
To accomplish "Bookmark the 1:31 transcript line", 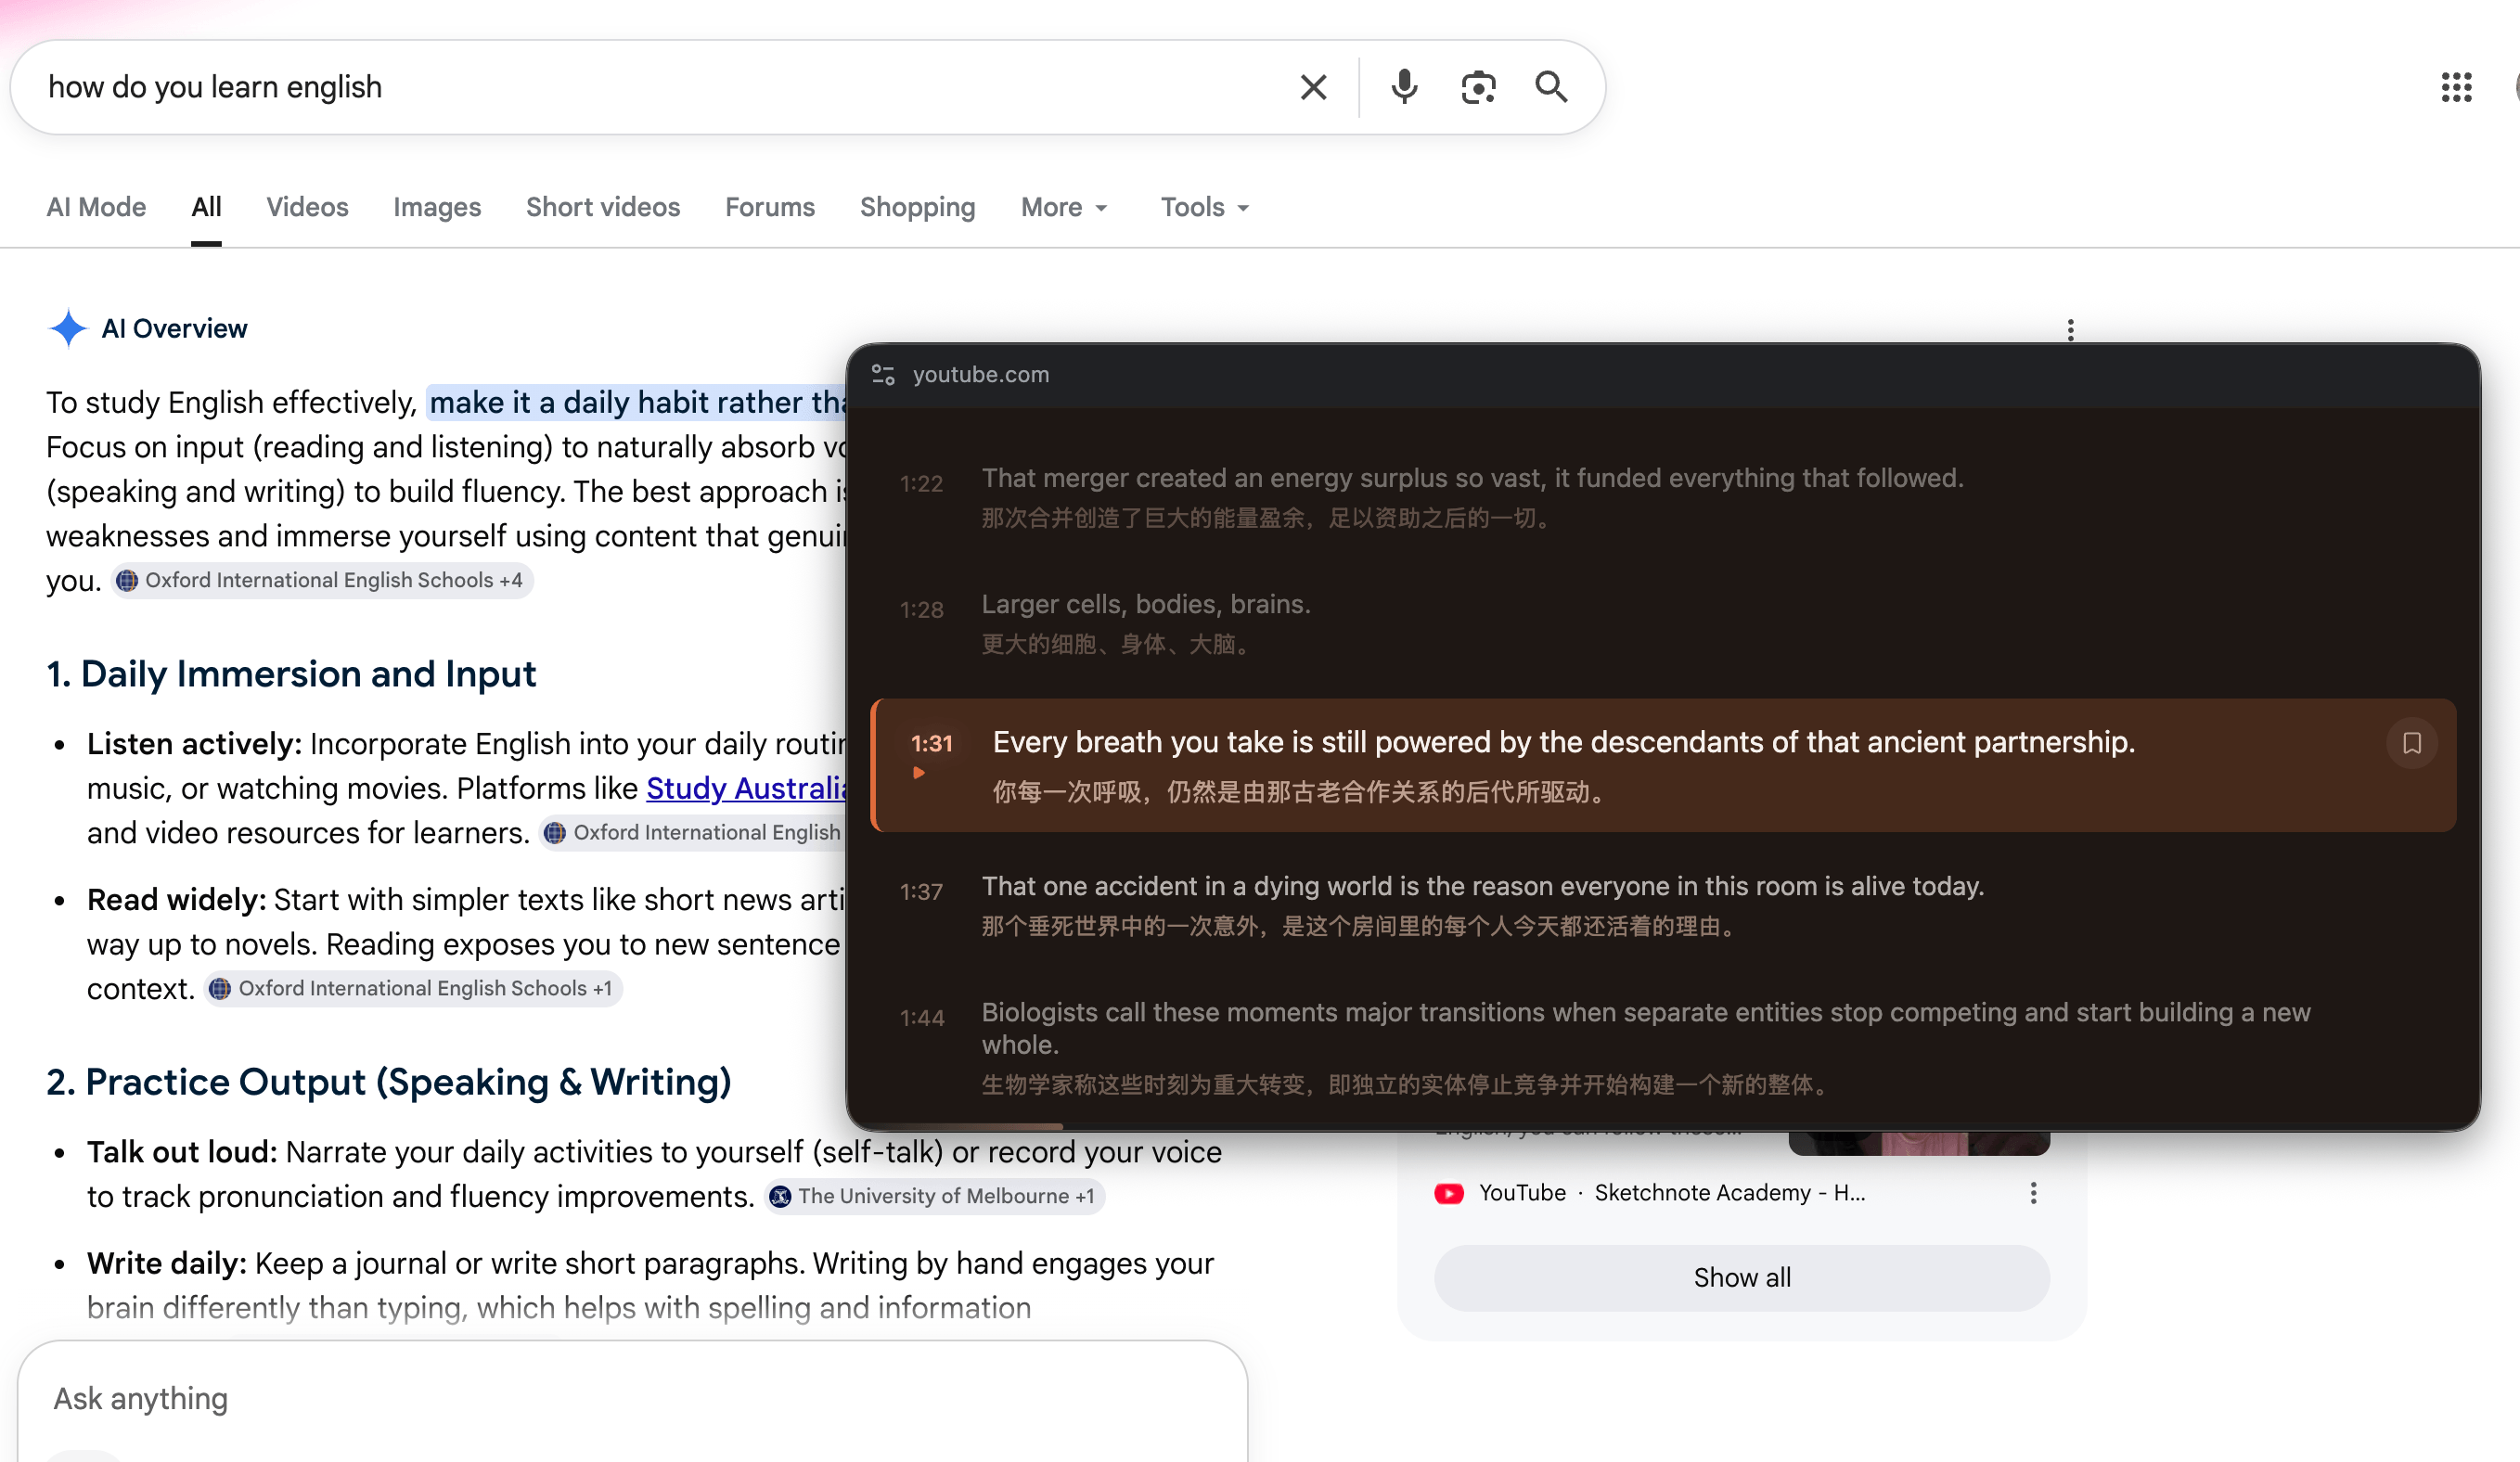I will pos(2411,744).
